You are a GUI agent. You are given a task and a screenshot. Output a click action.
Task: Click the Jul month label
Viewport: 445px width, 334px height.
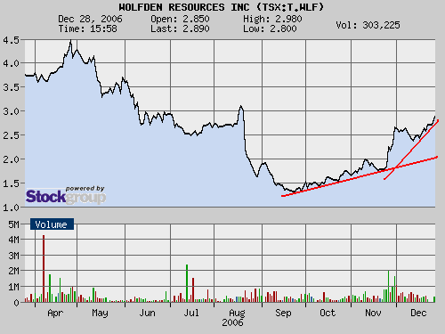pos(191,313)
